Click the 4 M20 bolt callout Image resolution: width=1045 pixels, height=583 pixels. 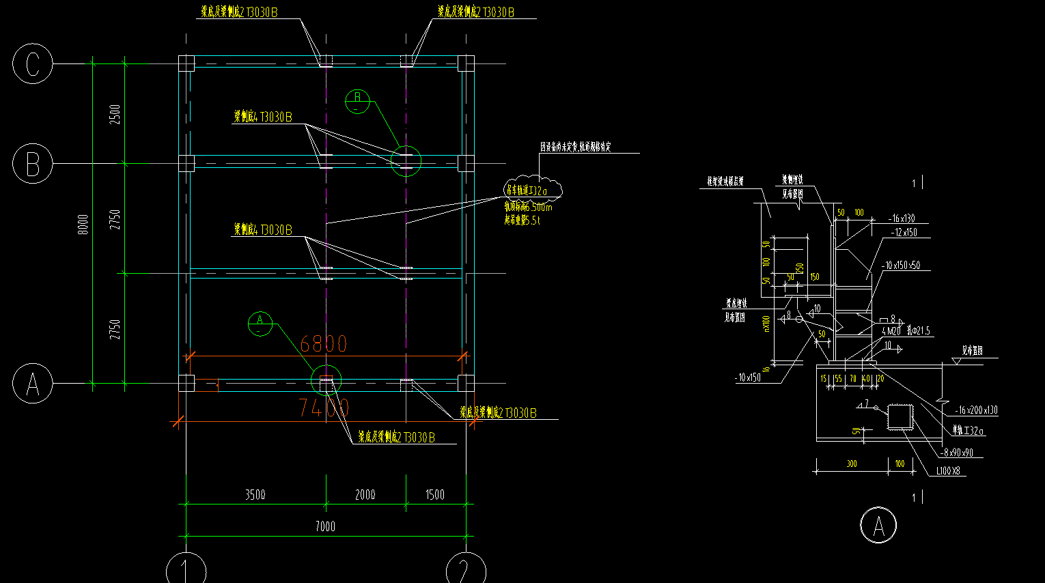coord(891,331)
